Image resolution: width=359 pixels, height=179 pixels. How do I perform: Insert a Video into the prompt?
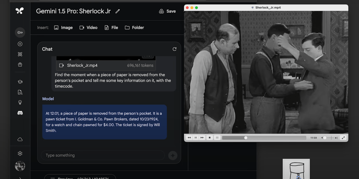pos(88,27)
